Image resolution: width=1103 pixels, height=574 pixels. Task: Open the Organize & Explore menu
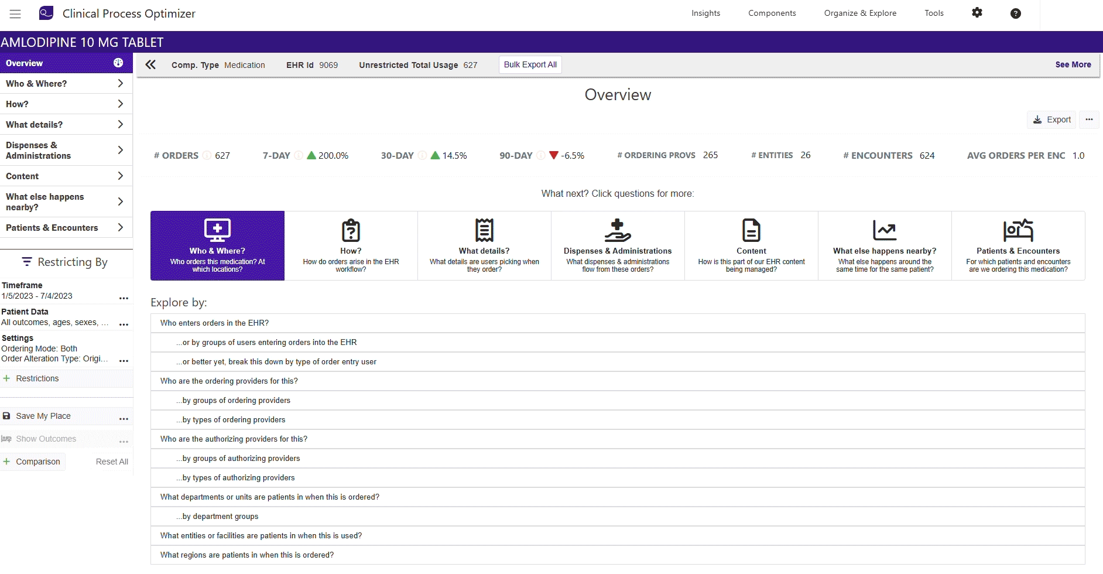click(x=859, y=13)
